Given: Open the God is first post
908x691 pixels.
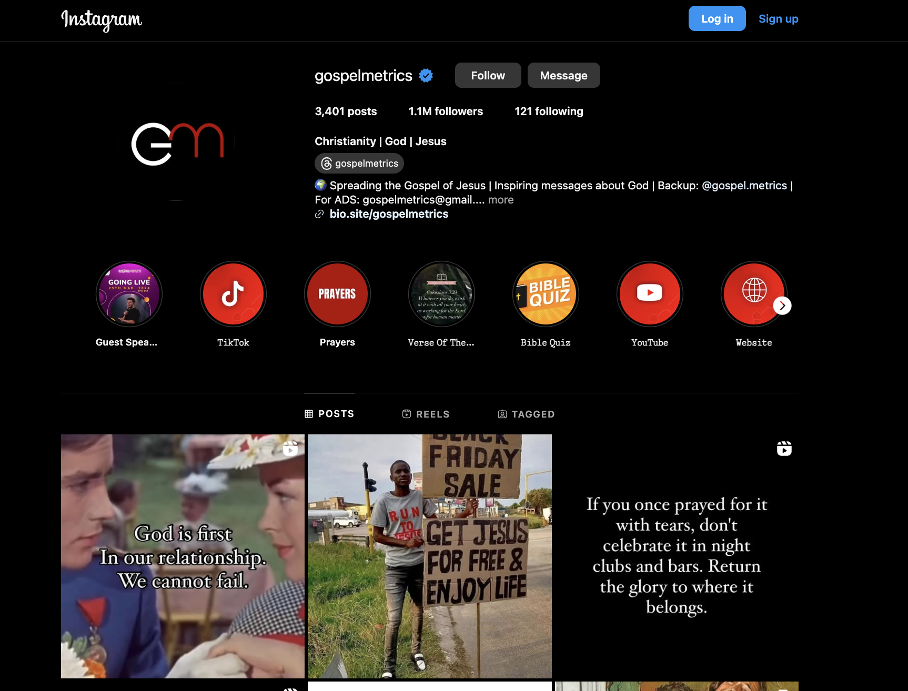Looking at the screenshot, I should [x=183, y=556].
